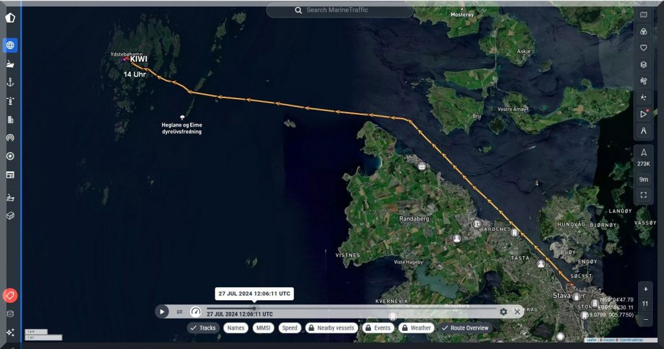Open the lighthouse icon in left sidebar
Screen dimensions: 664x349
click(10, 101)
